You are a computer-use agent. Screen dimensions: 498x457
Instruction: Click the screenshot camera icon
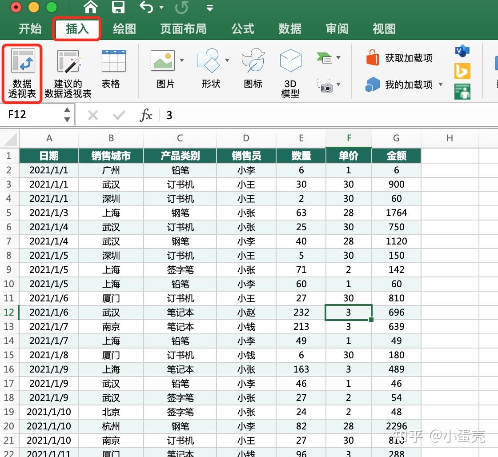pos(325,85)
